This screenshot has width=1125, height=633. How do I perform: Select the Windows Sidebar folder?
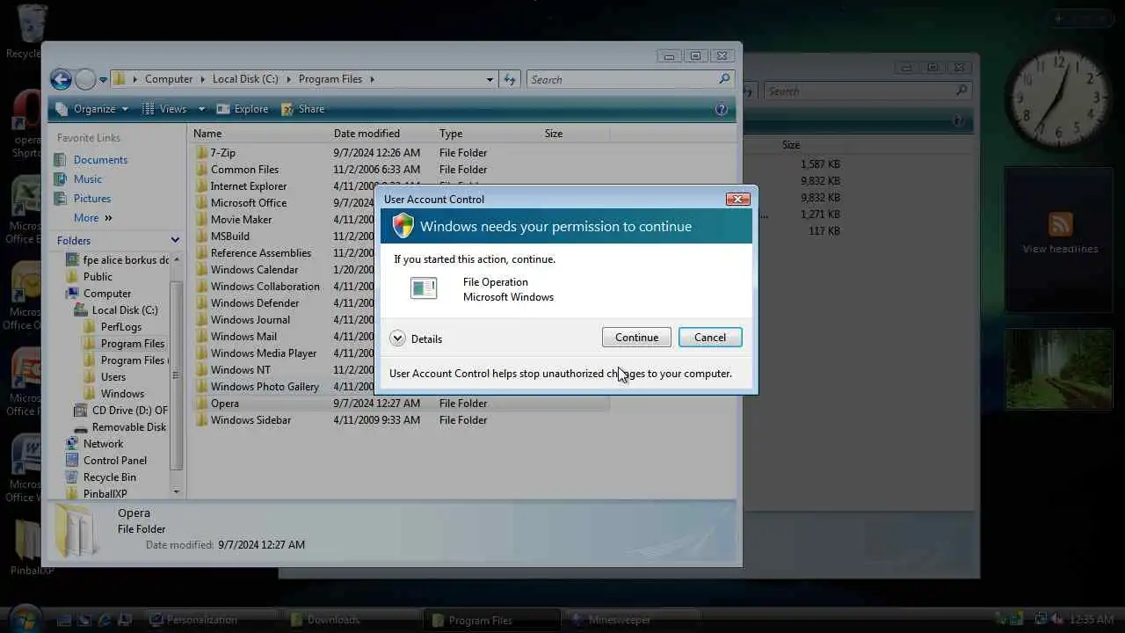250,420
